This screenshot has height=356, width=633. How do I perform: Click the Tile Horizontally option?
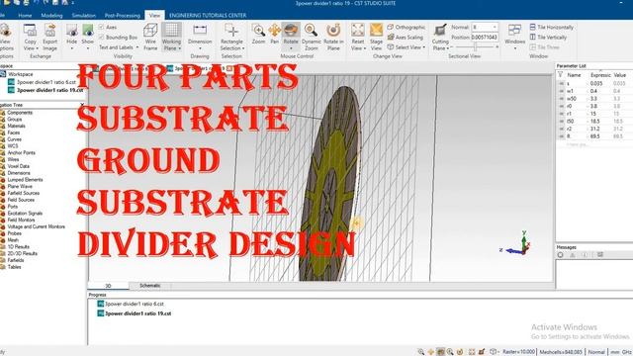[x=552, y=27]
